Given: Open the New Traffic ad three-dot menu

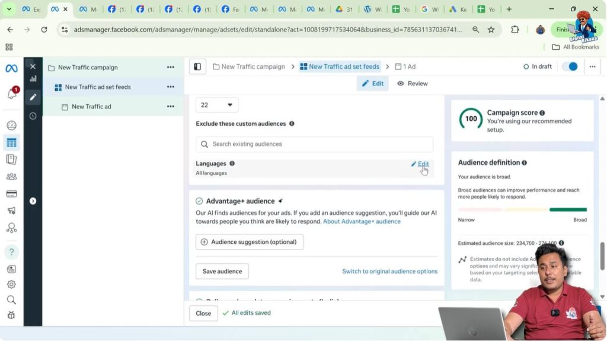Looking at the screenshot, I should [171, 106].
